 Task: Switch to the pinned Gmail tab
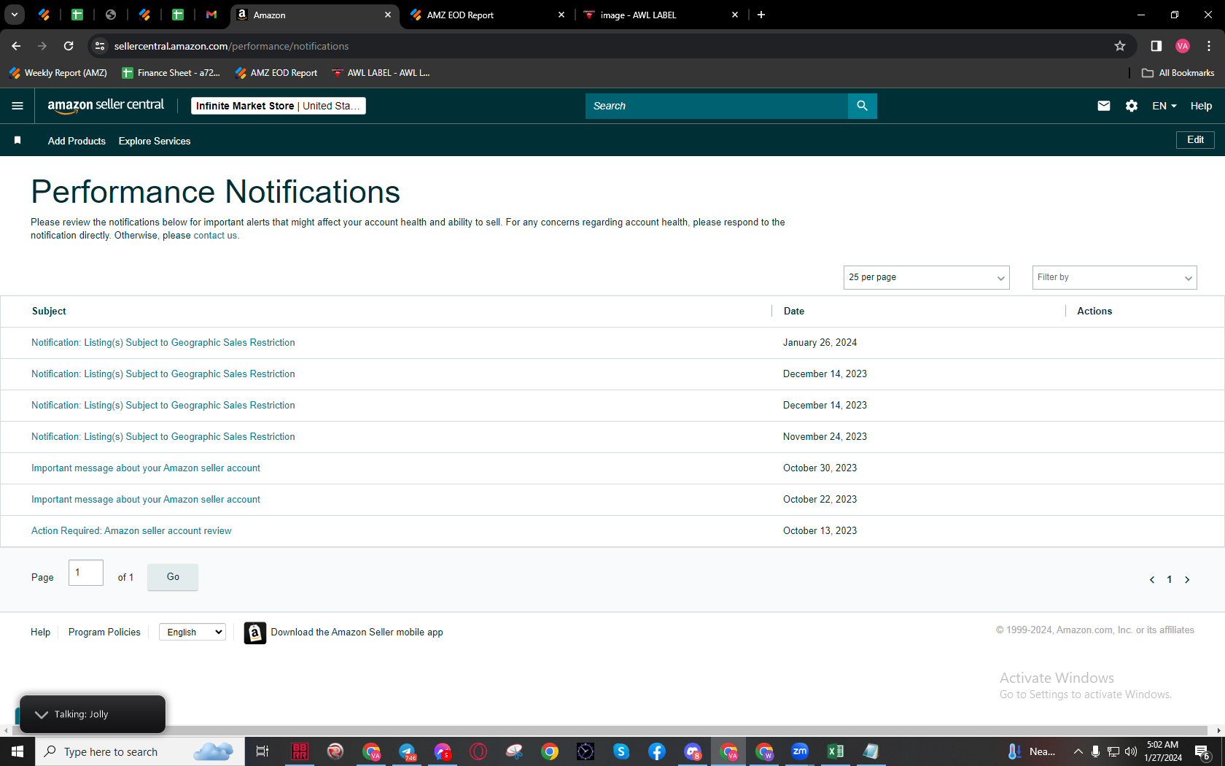(x=211, y=15)
